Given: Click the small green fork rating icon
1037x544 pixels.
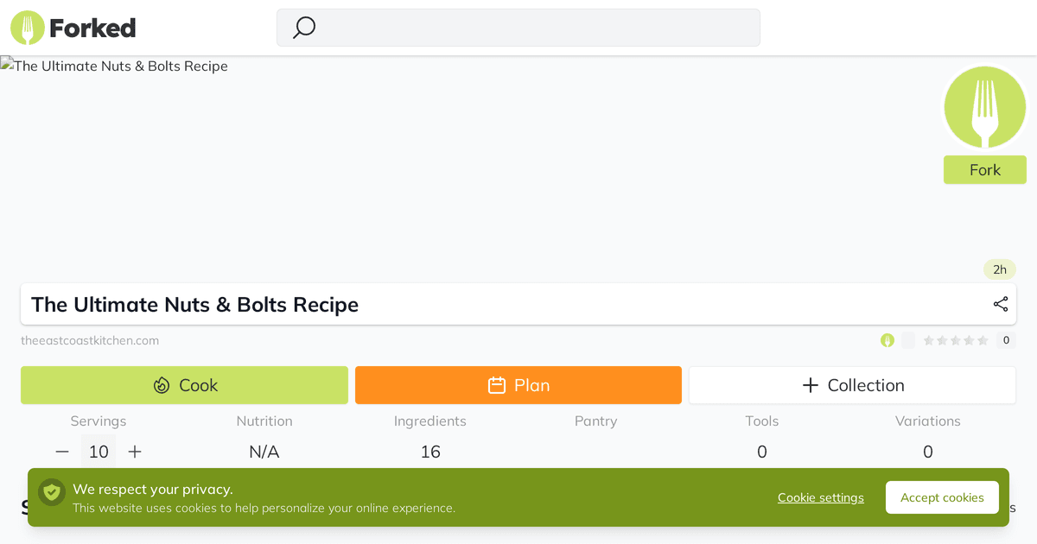Looking at the screenshot, I should click(x=887, y=340).
